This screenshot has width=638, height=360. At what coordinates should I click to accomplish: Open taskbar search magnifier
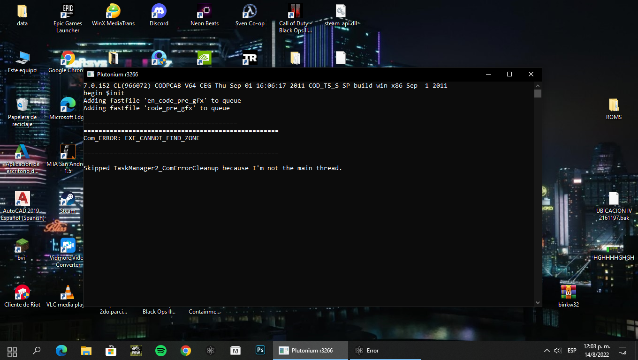[37, 351]
